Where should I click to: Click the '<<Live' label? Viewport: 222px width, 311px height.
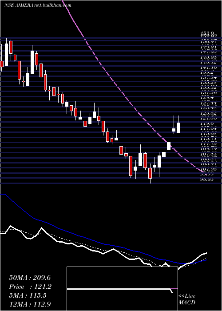pyautogui.click(x=187, y=296)
